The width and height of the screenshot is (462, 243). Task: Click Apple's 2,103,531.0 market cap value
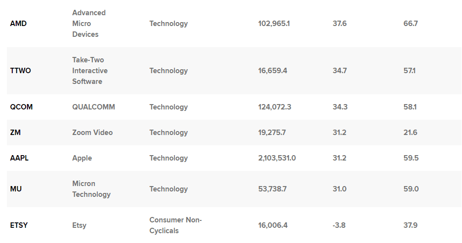(277, 158)
